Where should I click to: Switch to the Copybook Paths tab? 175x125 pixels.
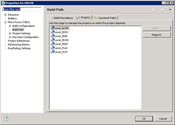tap(105, 18)
